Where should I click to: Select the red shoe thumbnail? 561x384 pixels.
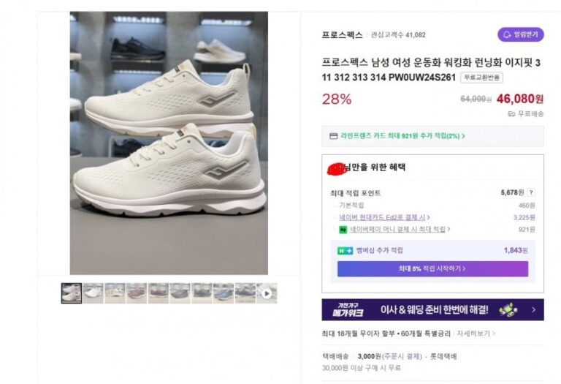[x=137, y=293]
